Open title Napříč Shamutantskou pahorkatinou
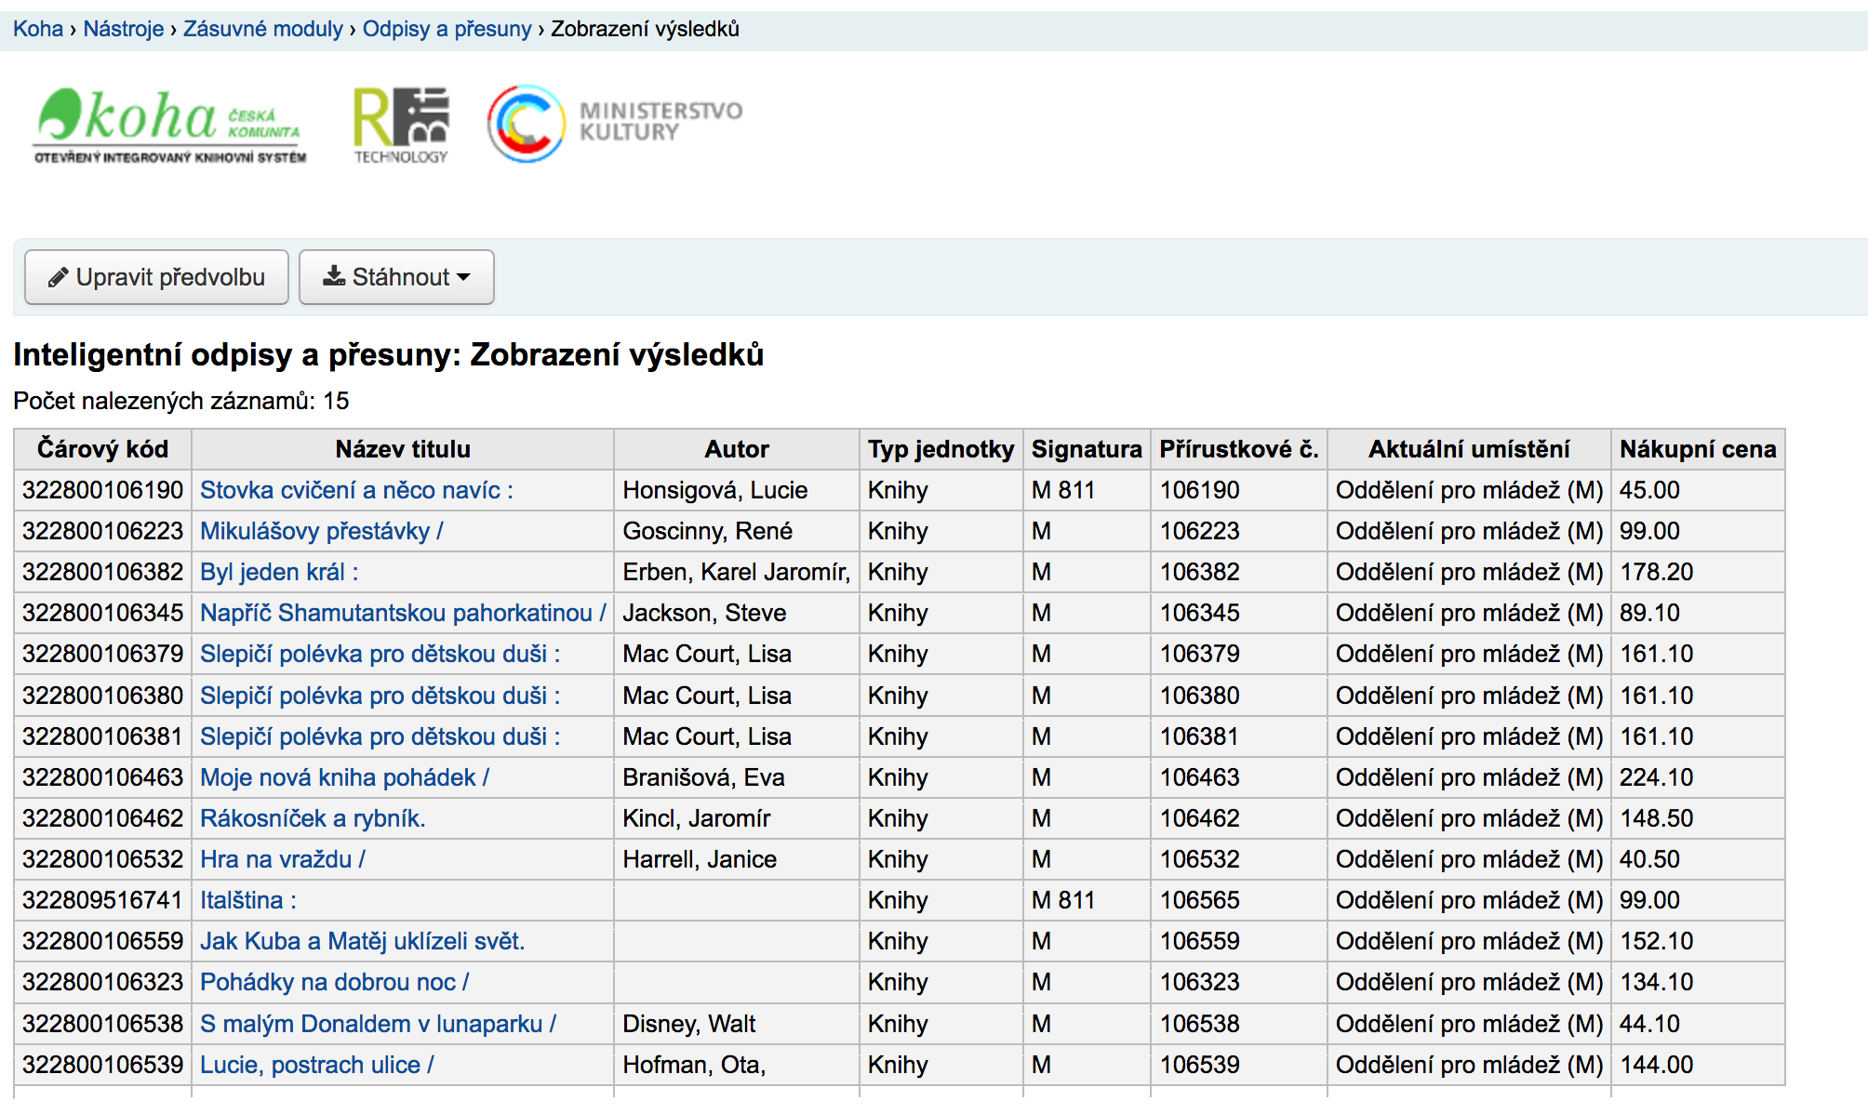 pyautogui.click(x=402, y=613)
